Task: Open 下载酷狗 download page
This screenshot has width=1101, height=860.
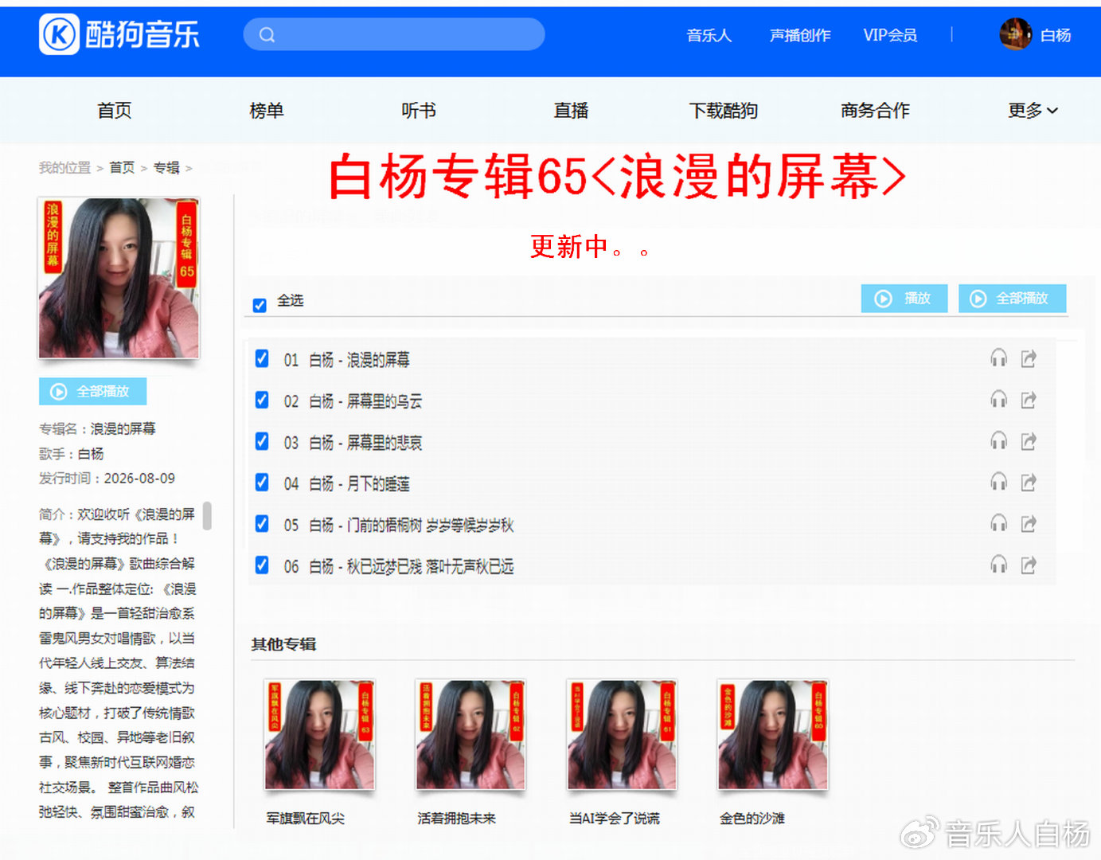Action: click(723, 111)
